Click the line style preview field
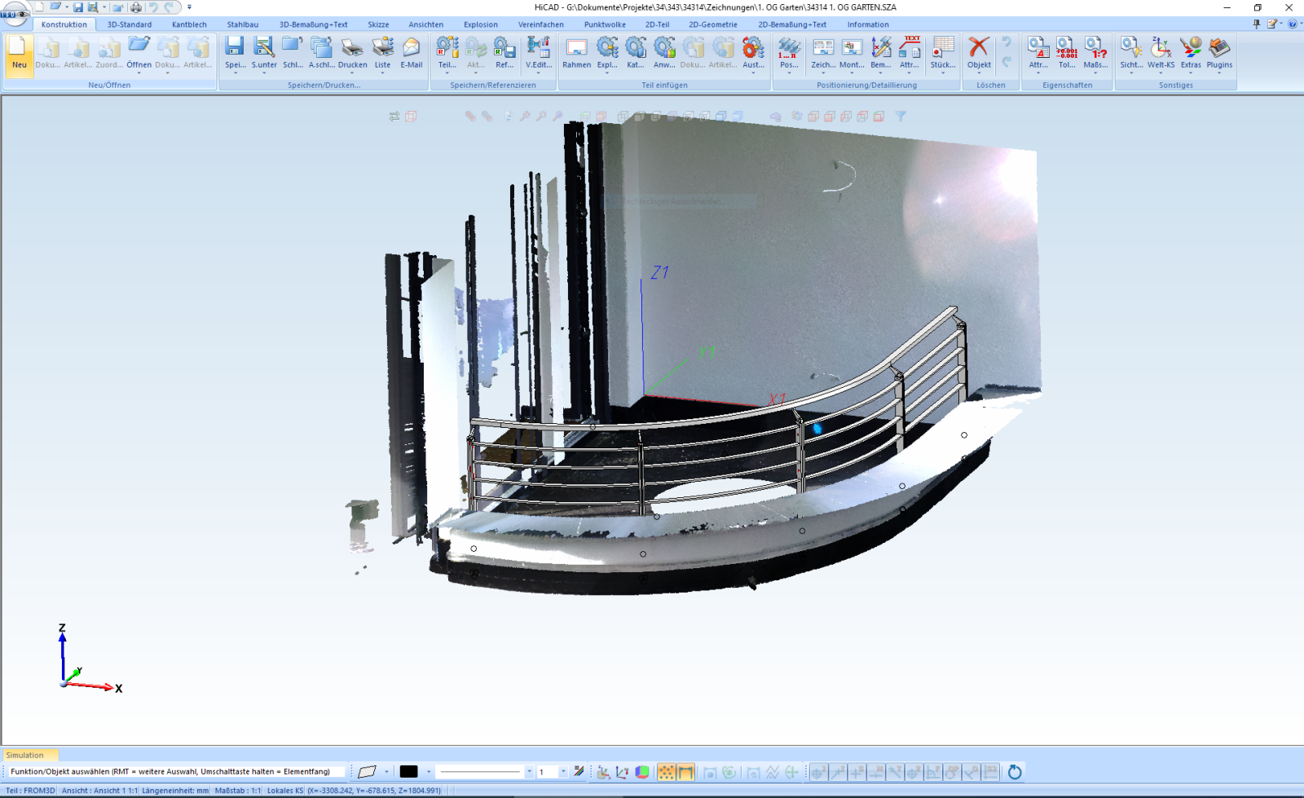 (x=480, y=772)
